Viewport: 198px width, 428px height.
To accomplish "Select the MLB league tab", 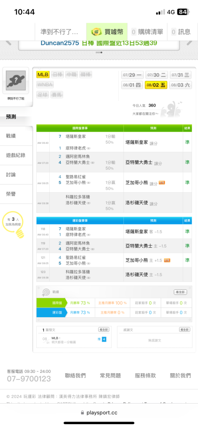I will click(43, 74).
